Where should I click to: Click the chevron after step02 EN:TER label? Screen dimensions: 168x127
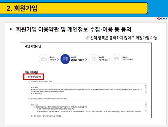click(86, 59)
